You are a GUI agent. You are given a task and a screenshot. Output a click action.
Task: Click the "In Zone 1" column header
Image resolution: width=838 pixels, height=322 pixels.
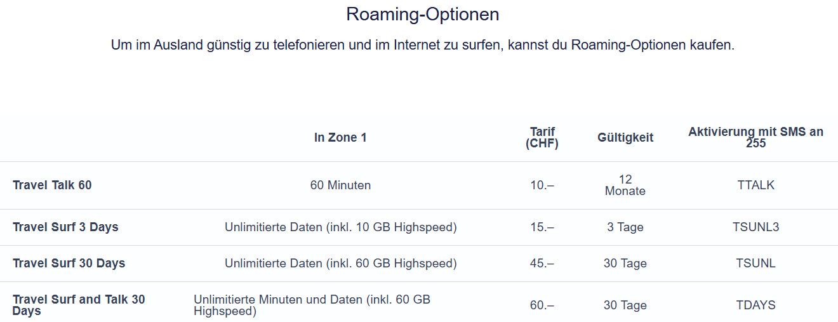(340, 137)
